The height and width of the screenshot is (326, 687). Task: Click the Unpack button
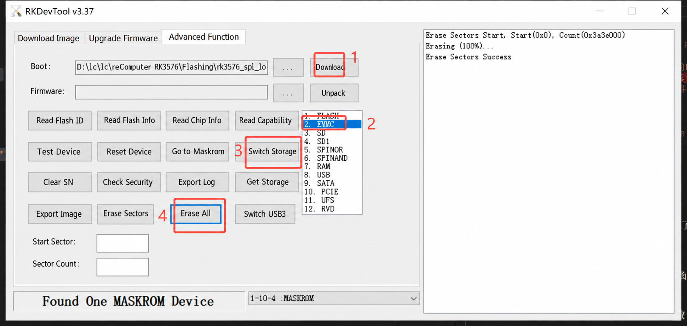point(334,93)
